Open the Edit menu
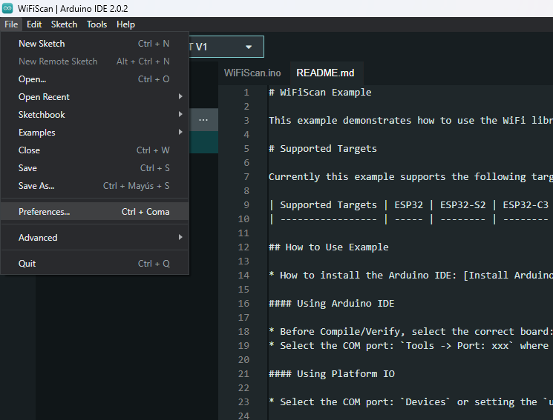 tap(34, 24)
